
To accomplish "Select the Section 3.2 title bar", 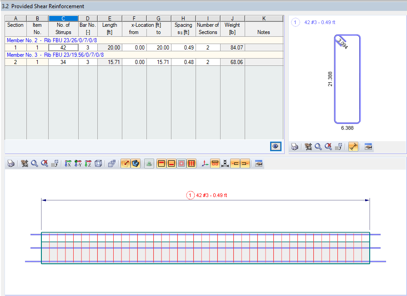I will (x=45, y=6).
